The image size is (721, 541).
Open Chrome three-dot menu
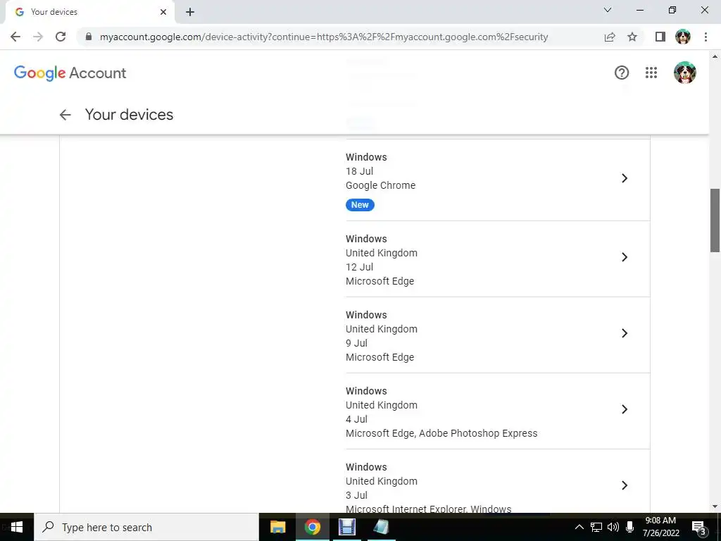[x=706, y=37]
